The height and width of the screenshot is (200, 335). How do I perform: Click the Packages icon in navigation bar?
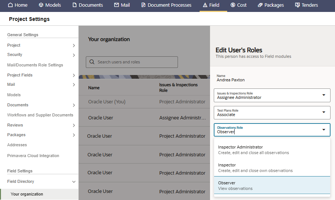[260, 5]
